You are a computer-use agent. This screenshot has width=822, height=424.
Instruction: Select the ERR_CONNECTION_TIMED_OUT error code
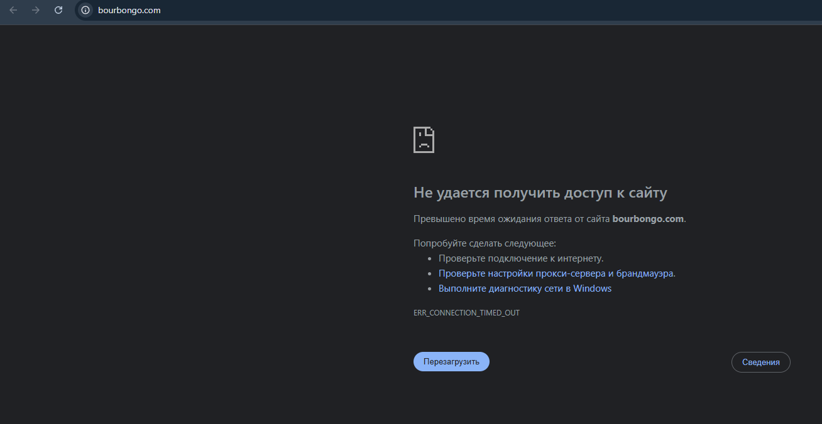pos(466,312)
